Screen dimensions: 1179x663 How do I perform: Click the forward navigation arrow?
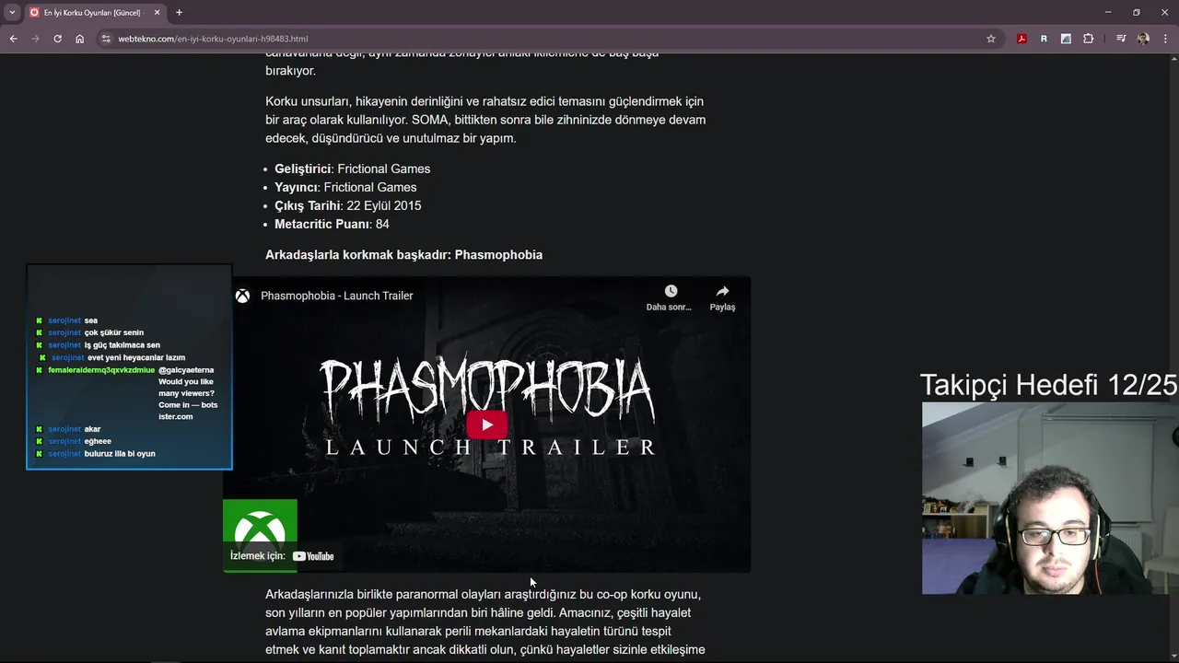point(35,39)
